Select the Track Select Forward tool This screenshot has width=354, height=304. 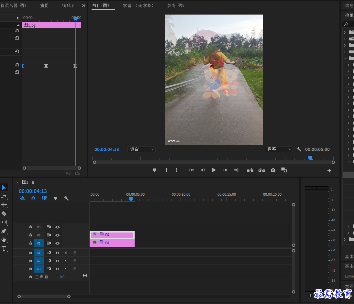coord(4,196)
